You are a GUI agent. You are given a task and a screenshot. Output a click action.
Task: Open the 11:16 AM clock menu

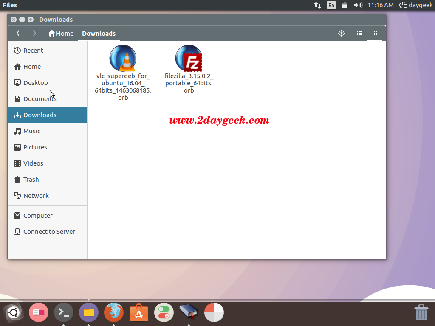(380, 5)
